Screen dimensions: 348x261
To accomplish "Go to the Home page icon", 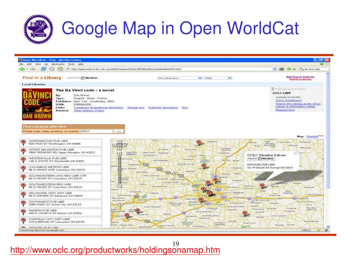I will (60, 69).
